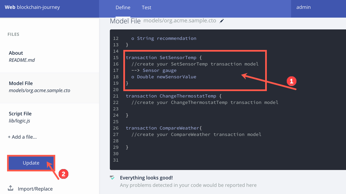
Task: Click line number 31 in editor gutter
Action: click(x=116, y=160)
